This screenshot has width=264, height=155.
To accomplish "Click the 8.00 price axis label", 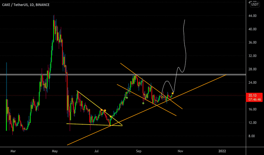I will coord(252,136).
